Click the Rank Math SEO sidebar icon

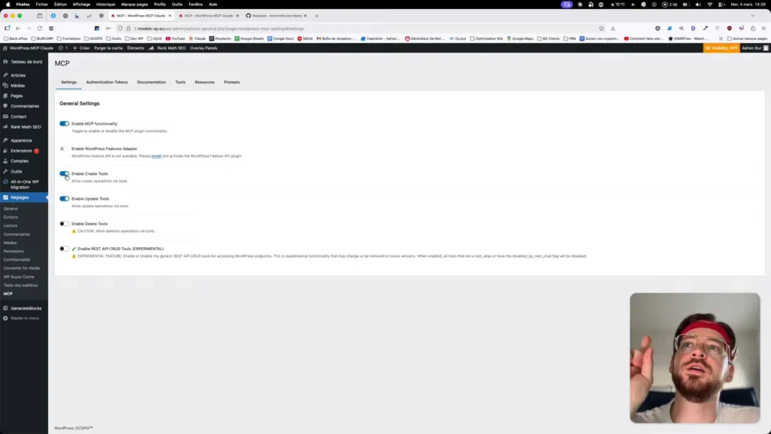click(6, 127)
